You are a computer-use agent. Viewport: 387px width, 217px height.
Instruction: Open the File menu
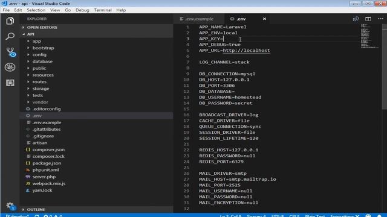[x=6, y=10]
